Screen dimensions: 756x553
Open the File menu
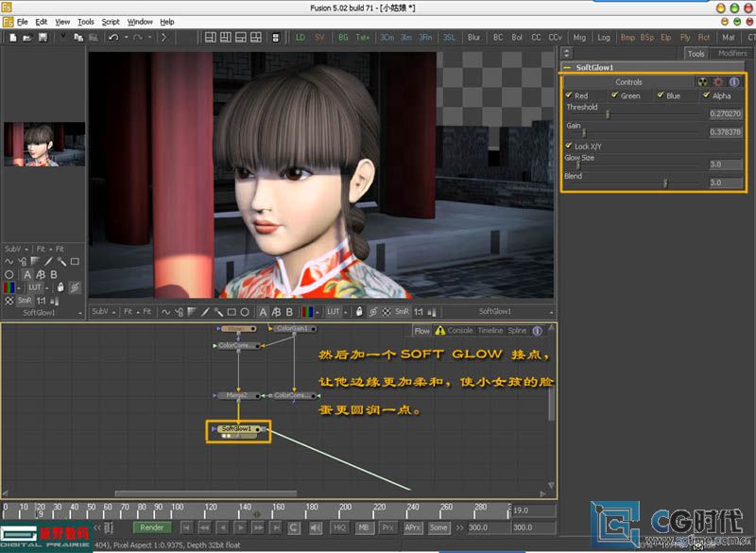pyautogui.click(x=22, y=22)
